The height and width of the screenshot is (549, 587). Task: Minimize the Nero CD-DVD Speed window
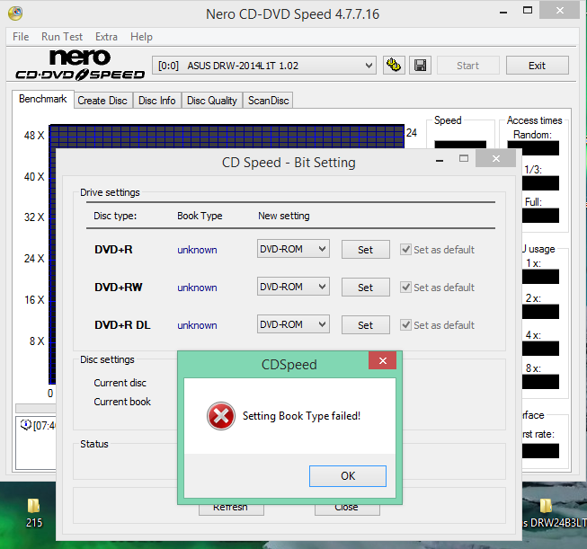pyautogui.click(x=503, y=13)
